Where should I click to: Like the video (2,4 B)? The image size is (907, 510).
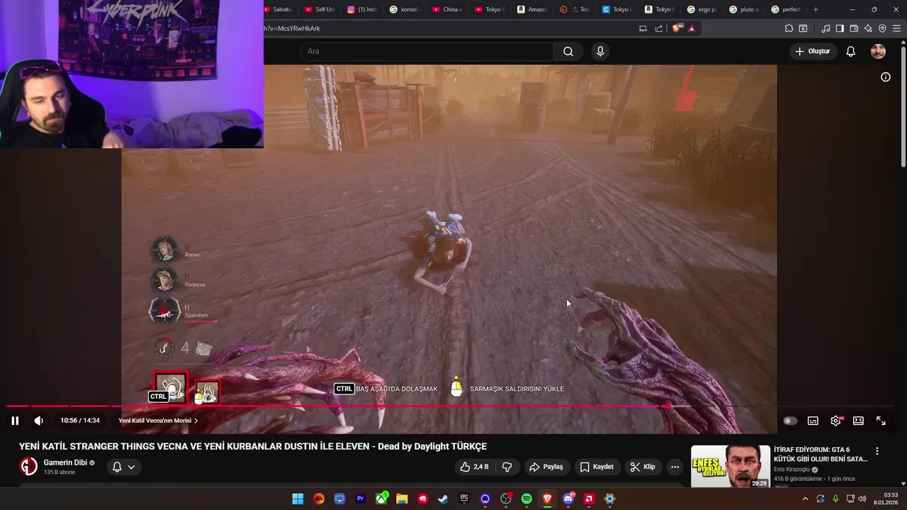pyautogui.click(x=473, y=467)
